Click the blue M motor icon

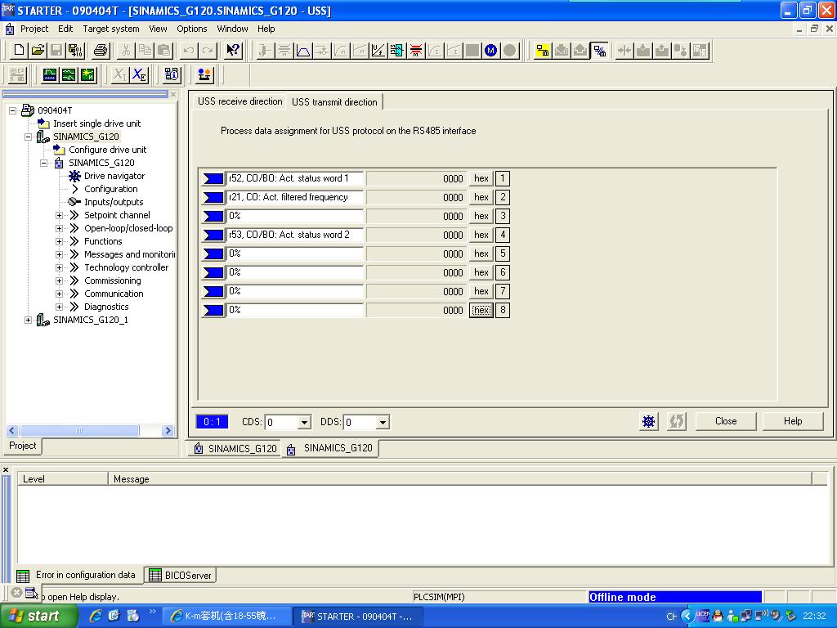click(490, 51)
